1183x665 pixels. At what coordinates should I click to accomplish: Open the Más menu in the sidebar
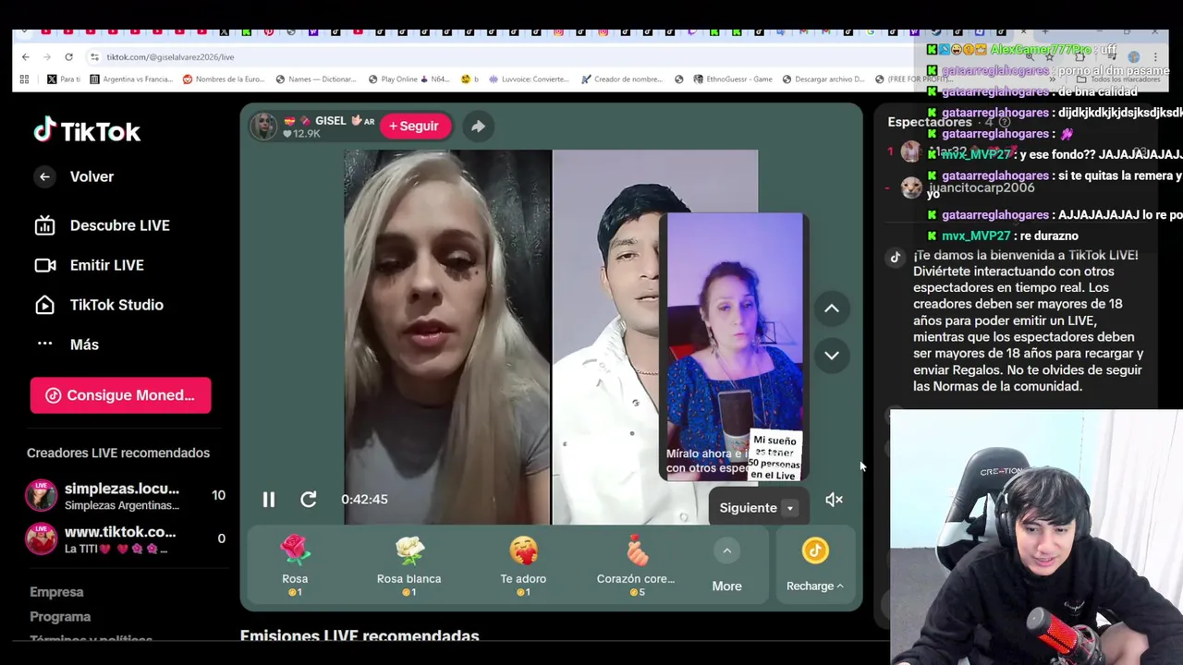coord(67,345)
